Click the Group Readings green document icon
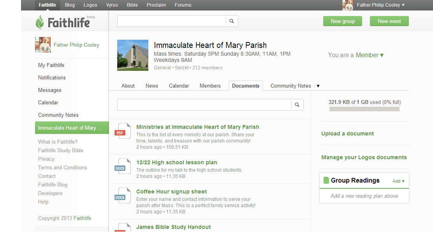 [326, 180]
